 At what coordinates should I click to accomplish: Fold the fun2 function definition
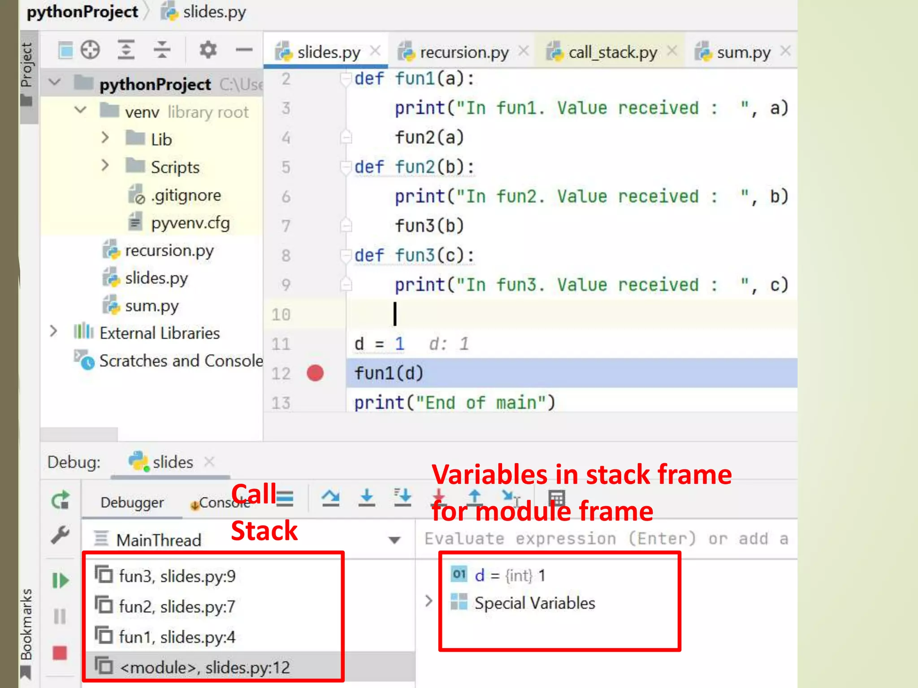tap(346, 168)
